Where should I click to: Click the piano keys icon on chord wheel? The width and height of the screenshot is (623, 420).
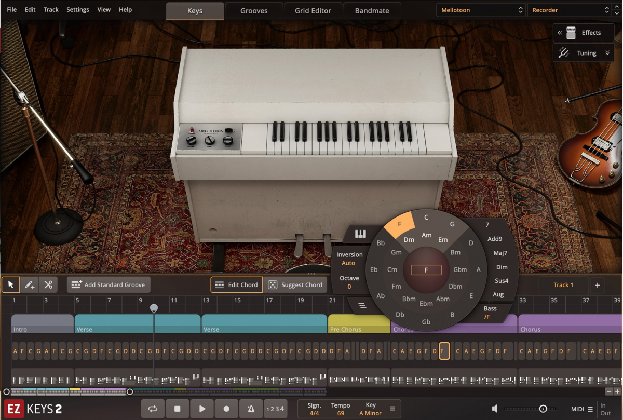360,234
